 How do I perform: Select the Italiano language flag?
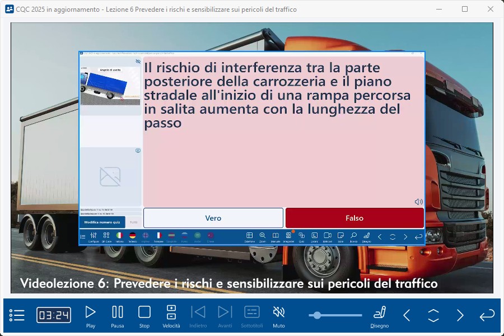(119, 236)
